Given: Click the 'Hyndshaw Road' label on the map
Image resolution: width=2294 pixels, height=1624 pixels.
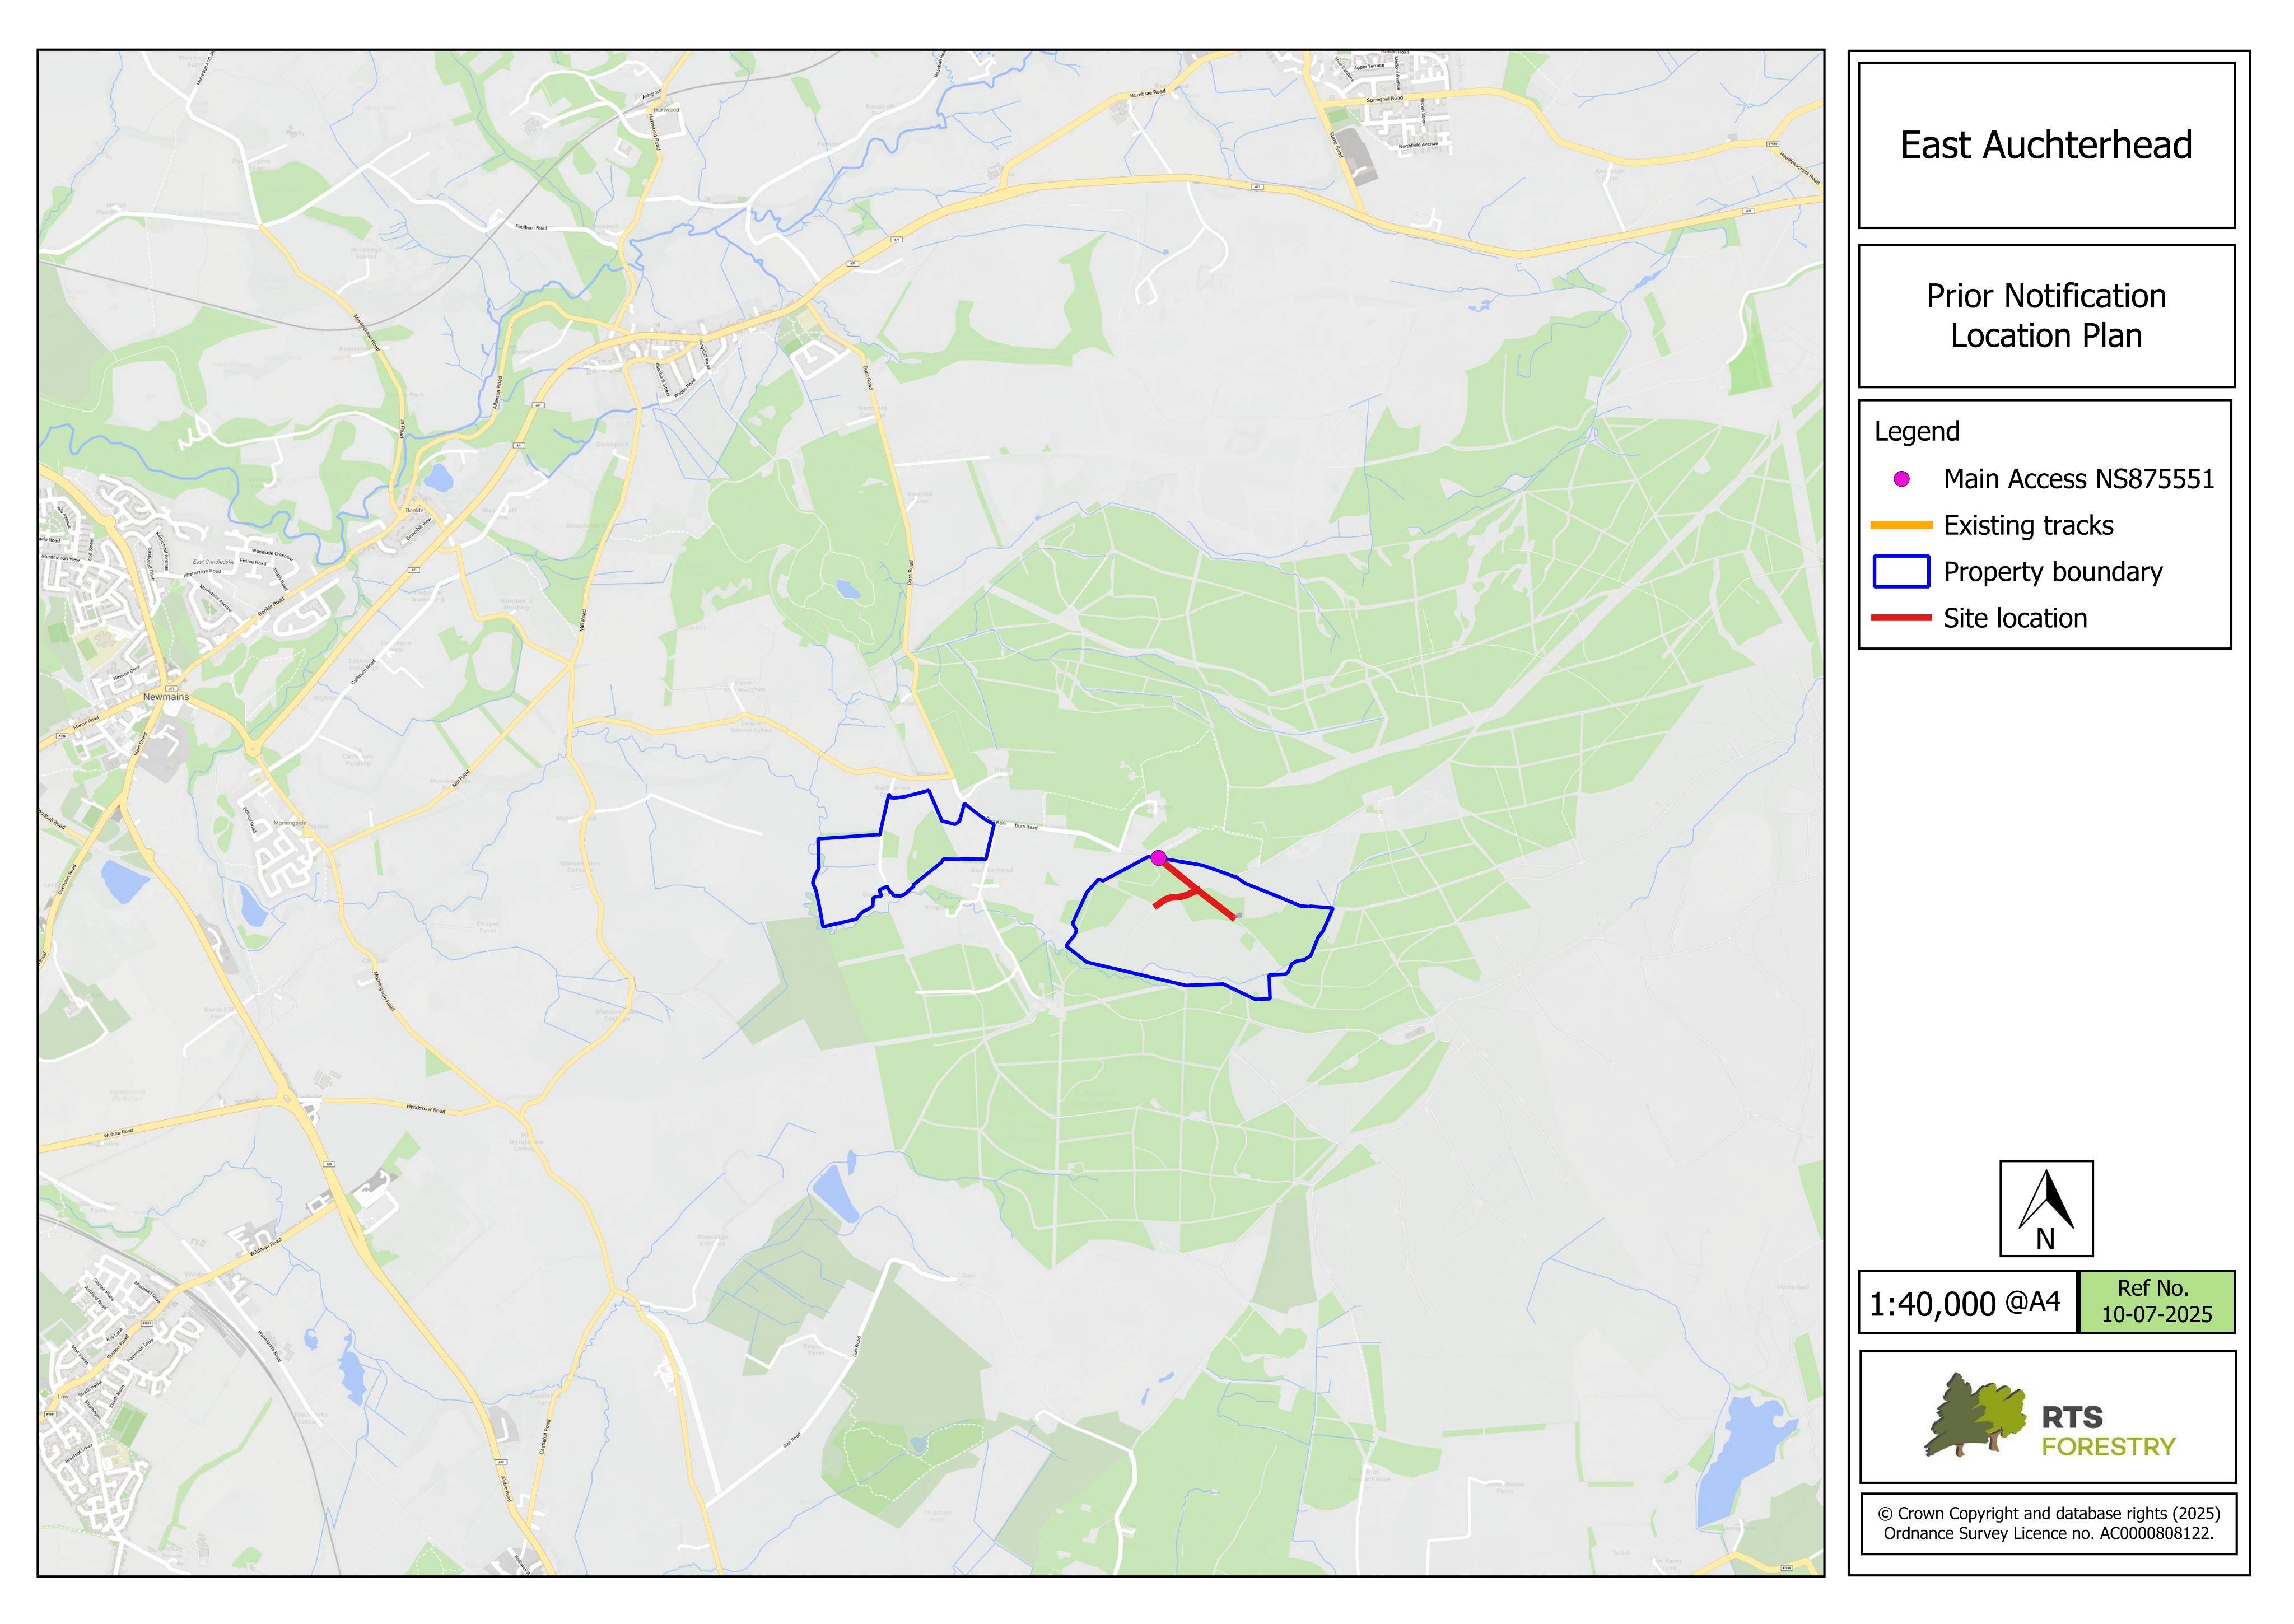Looking at the screenshot, I should click(x=426, y=1109).
